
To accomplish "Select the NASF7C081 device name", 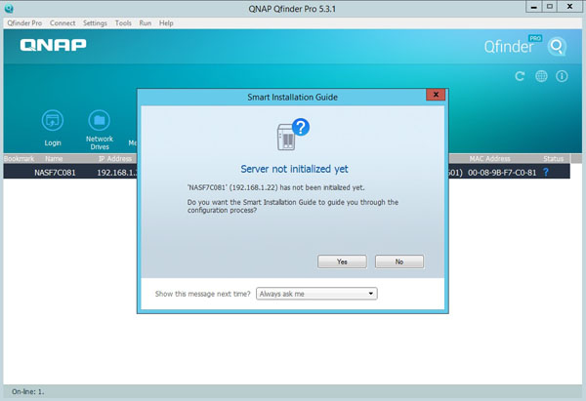I will tap(55, 173).
